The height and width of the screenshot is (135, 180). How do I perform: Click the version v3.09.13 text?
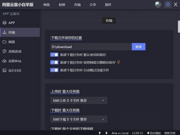(137, 133)
